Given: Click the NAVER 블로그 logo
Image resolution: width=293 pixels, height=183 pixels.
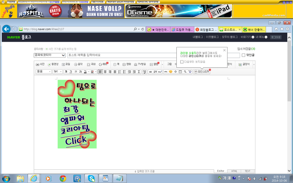Looking at the screenshot, I should [19, 37].
